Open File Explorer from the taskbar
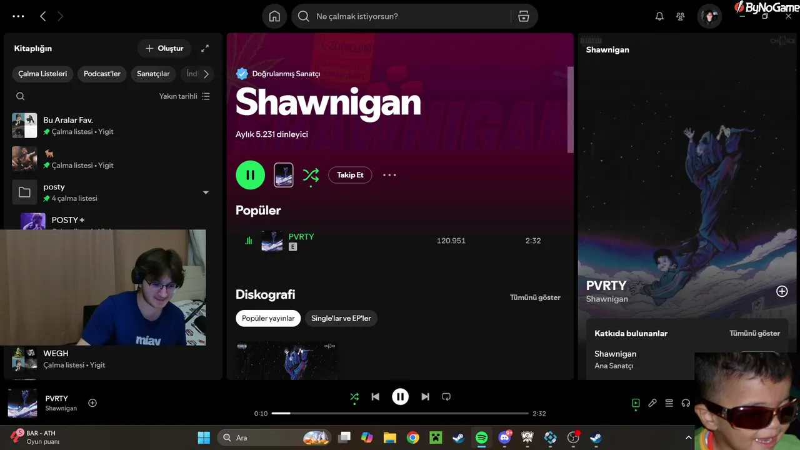 390,437
